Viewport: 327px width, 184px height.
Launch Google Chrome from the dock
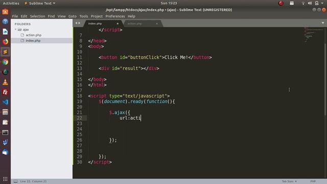5,62
